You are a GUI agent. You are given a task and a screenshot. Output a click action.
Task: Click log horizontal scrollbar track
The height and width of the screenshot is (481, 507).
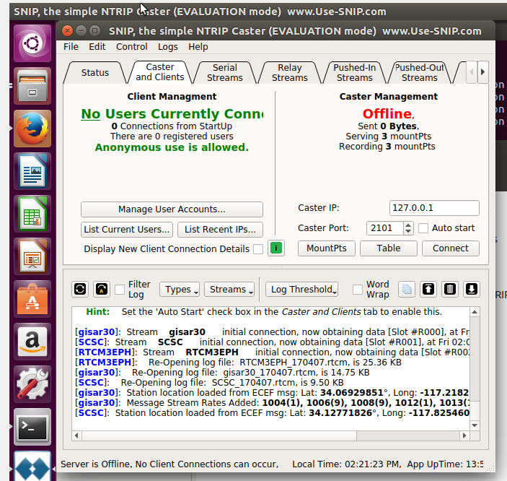[x=270, y=435]
